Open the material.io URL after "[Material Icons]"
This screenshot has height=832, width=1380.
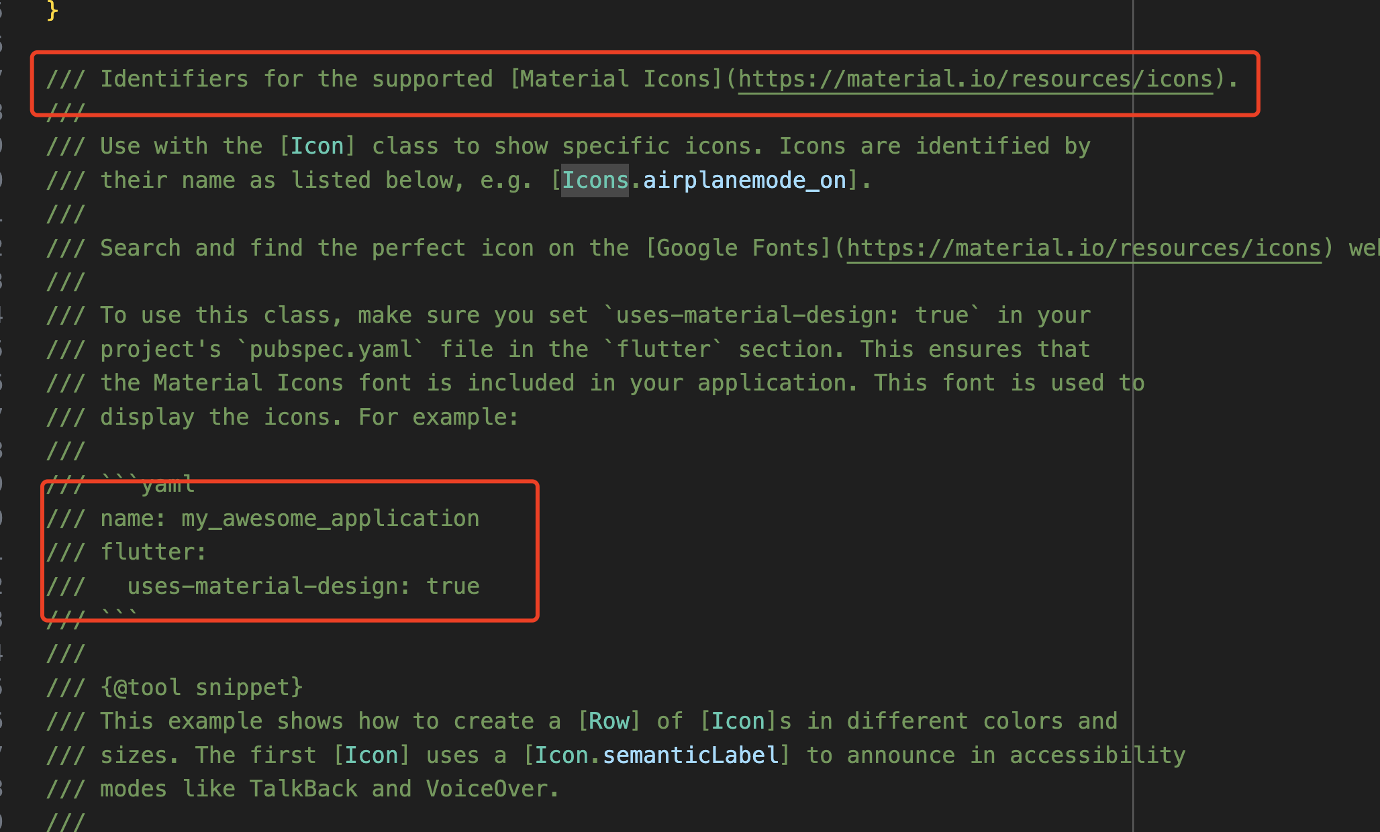[975, 79]
